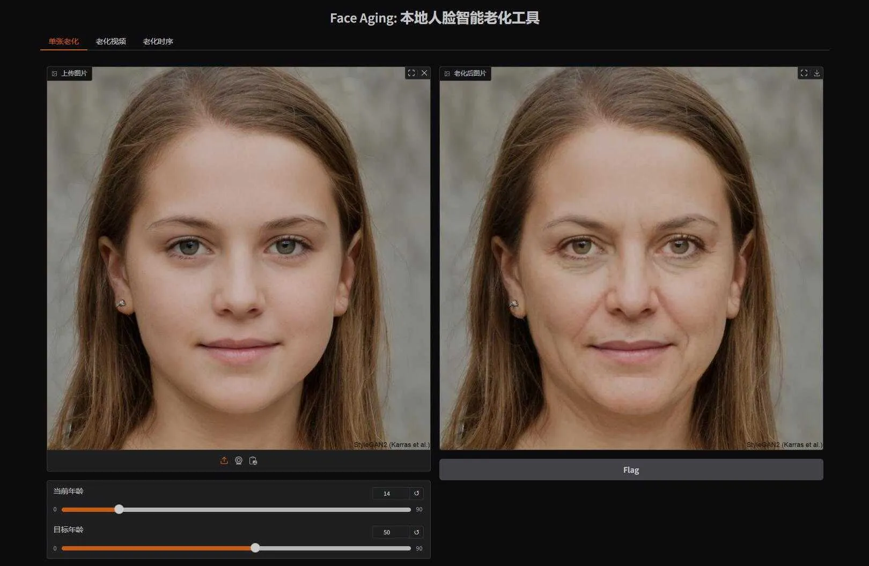Switch to the 老化视频 tab
The height and width of the screenshot is (566, 869).
pos(111,42)
